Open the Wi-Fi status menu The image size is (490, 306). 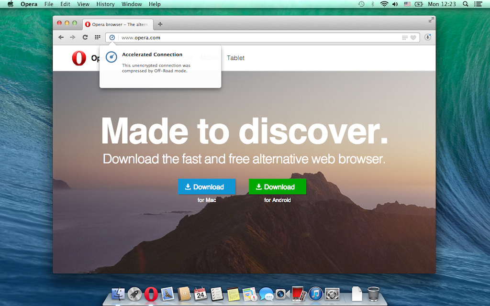384,4
